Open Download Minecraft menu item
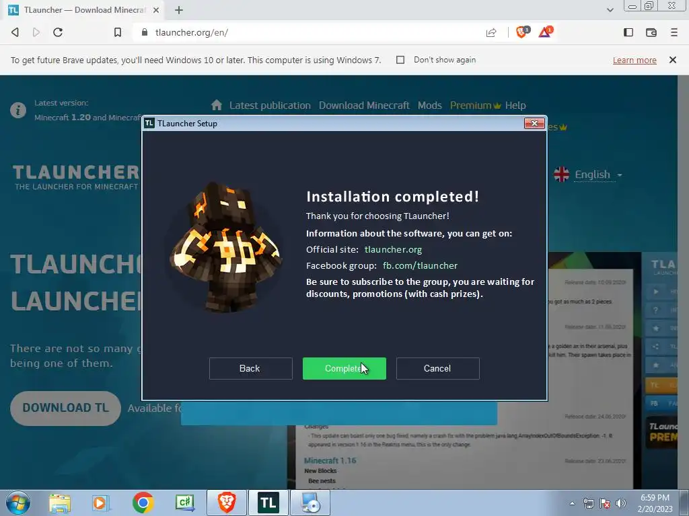This screenshot has height=516, width=689. [x=364, y=105]
